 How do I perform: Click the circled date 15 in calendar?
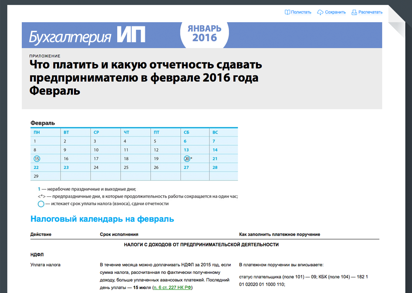37,159
